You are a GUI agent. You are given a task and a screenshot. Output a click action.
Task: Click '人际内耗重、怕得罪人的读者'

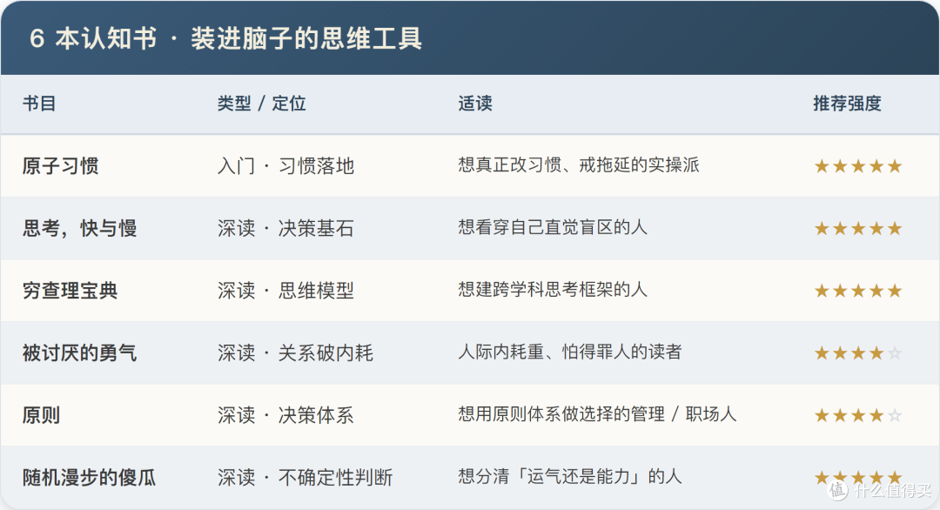point(570,352)
